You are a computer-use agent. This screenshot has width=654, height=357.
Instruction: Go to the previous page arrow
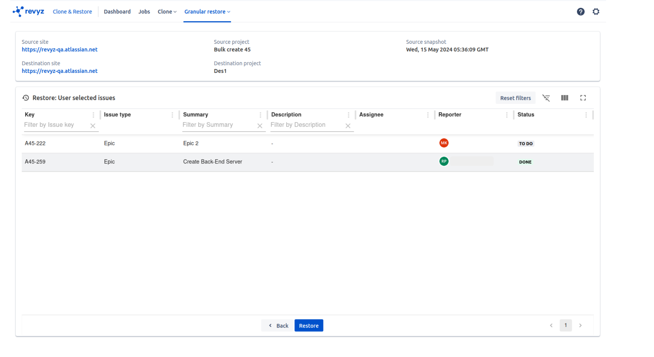[x=551, y=326]
